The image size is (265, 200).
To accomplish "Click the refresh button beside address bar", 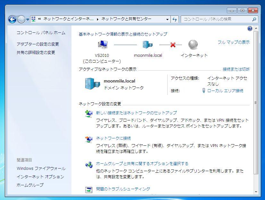I will click(x=175, y=19).
